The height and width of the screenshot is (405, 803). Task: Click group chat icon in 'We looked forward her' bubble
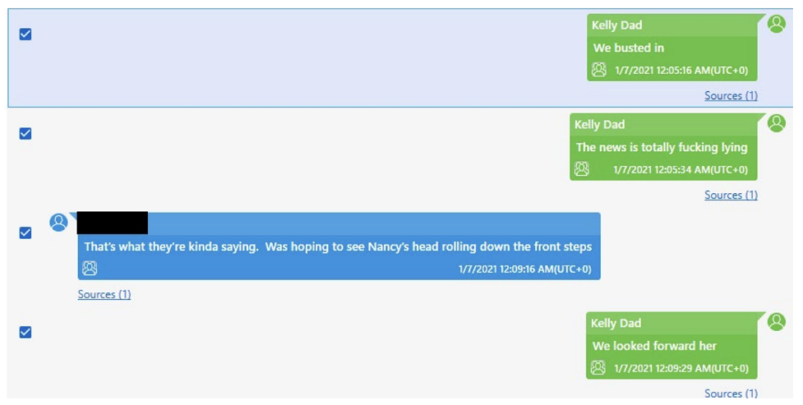coord(598,368)
